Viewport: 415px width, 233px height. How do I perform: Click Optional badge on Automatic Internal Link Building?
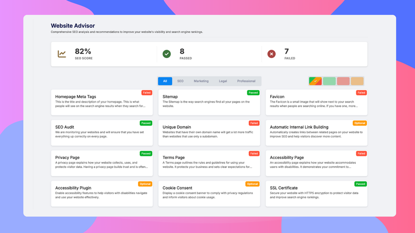click(359, 123)
